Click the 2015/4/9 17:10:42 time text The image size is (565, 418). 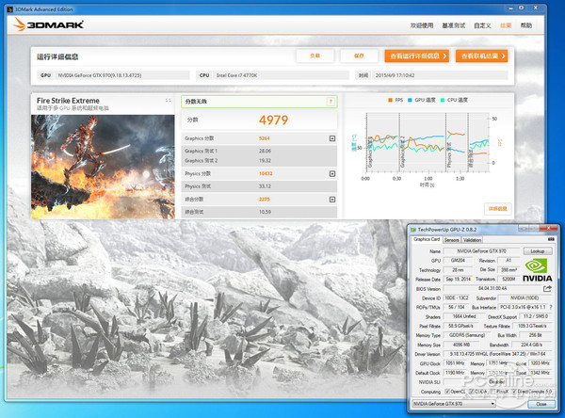pos(395,75)
